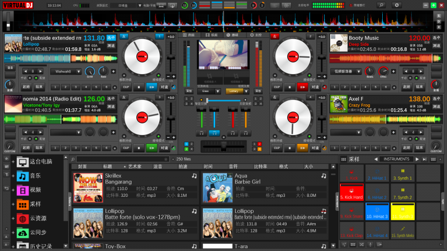Screen dimensions: 447x251
Task: Click the main audio crossfader
Action: point(223,147)
